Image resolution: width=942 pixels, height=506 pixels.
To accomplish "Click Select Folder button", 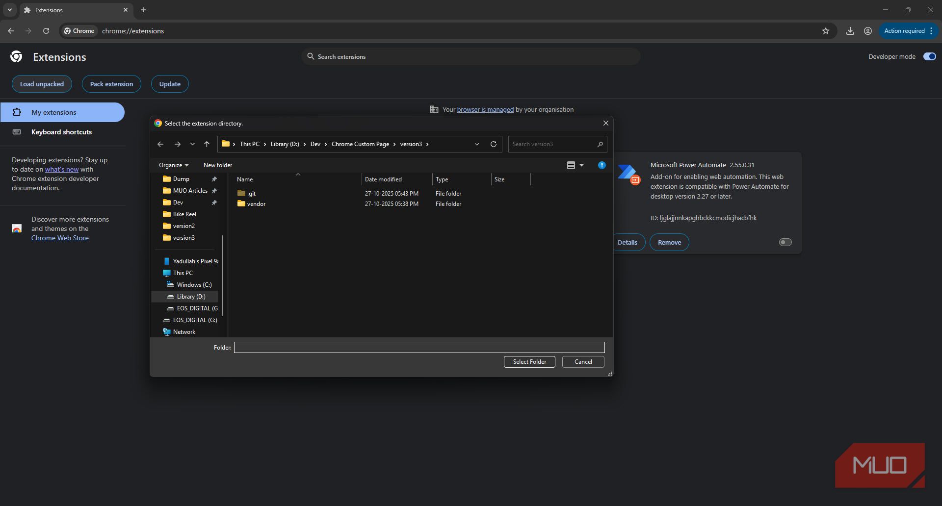I will coord(529,362).
